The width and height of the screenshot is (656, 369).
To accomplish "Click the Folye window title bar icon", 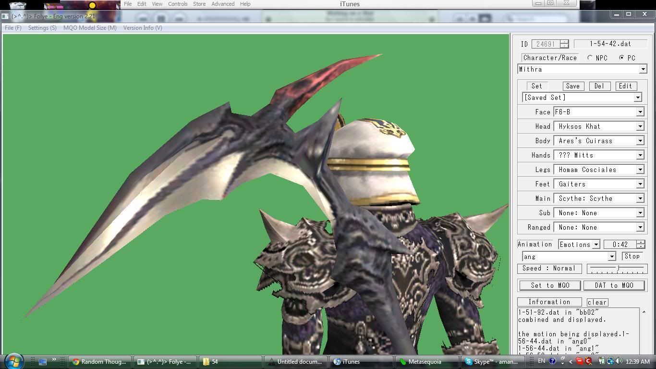I will (x=5, y=16).
